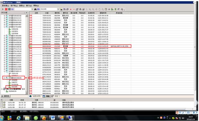Click the binoculars search icon beside ID field
The image size is (199, 121).
pyautogui.click(x=35, y=9)
